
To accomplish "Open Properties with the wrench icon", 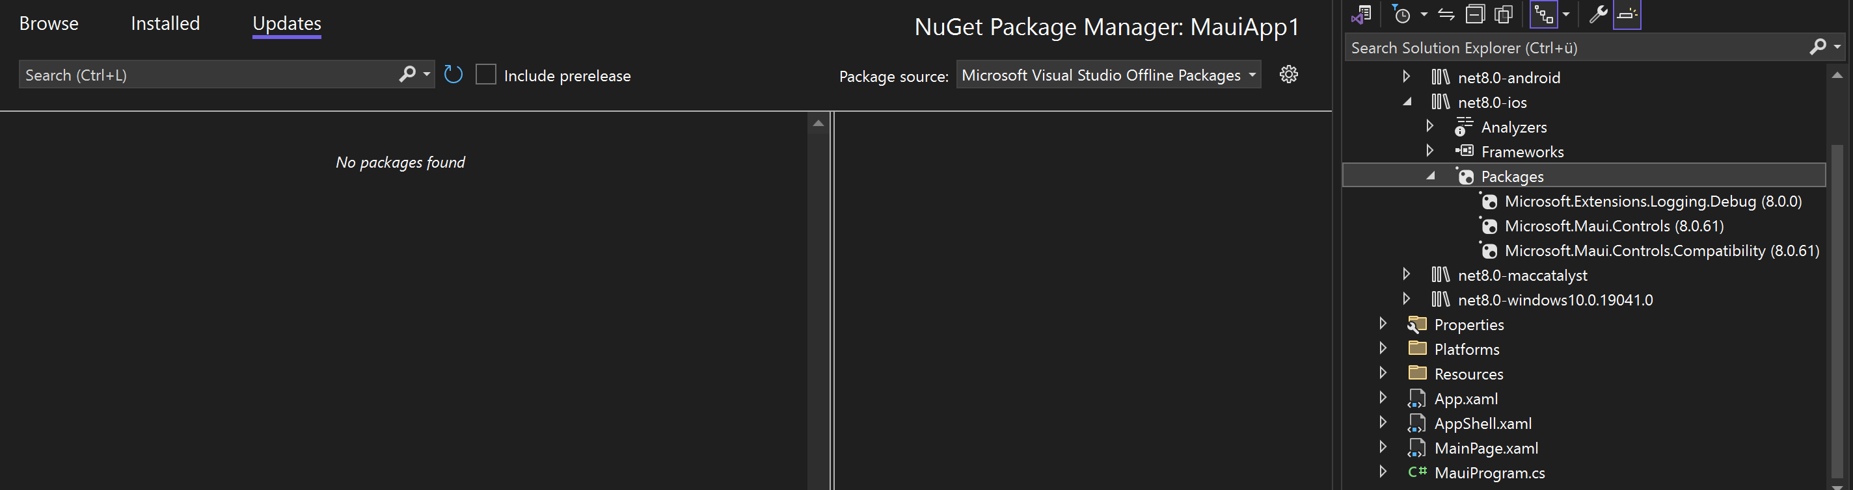I will point(1598,14).
